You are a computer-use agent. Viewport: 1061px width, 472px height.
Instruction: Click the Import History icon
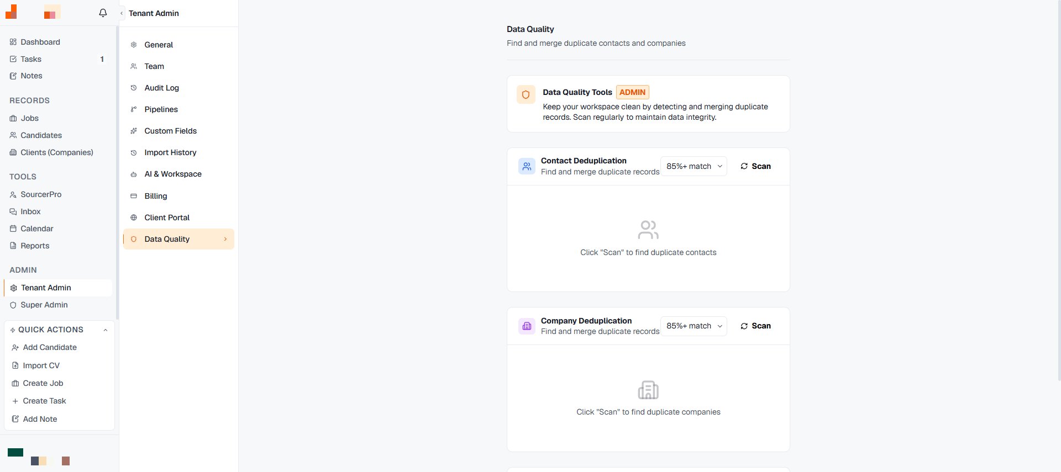134,153
